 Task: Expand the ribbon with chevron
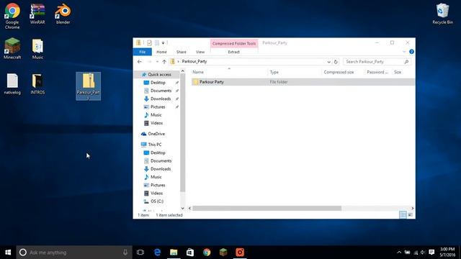(x=404, y=52)
